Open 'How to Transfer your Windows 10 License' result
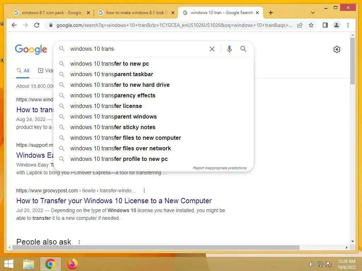This screenshot has width=362, height=271. (114, 201)
